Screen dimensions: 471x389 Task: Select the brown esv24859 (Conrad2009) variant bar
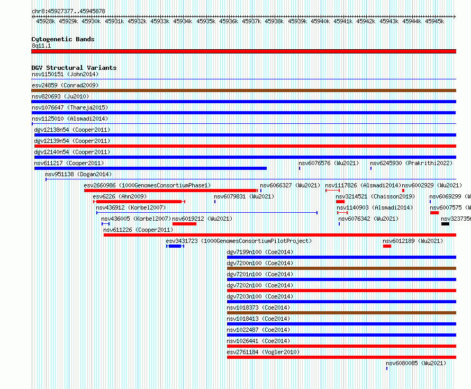pyautogui.click(x=243, y=91)
